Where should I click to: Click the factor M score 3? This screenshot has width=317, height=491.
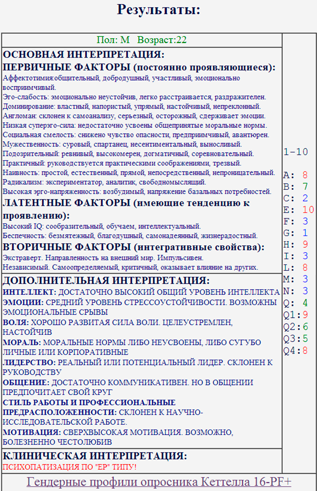(305, 279)
